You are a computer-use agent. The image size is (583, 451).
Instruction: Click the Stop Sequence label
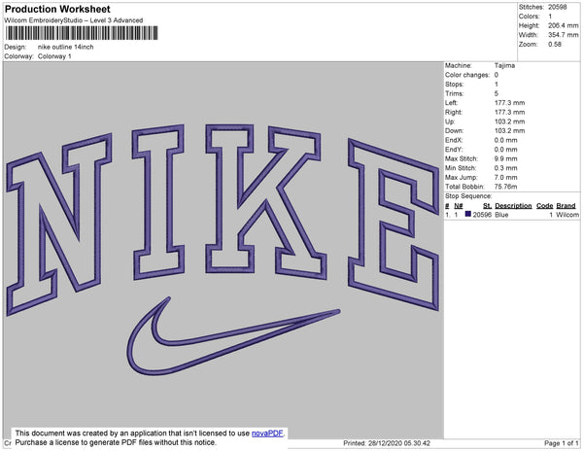point(468,196)
